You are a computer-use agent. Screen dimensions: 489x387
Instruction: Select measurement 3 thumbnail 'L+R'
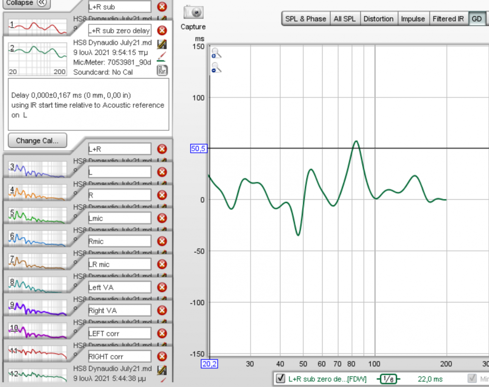[37, 169]
